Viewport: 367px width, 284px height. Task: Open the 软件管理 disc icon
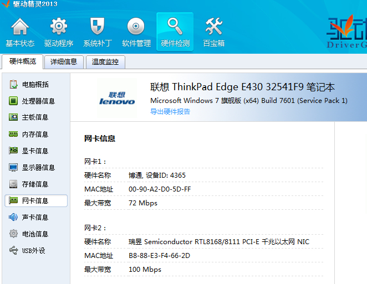coord(136,27)
